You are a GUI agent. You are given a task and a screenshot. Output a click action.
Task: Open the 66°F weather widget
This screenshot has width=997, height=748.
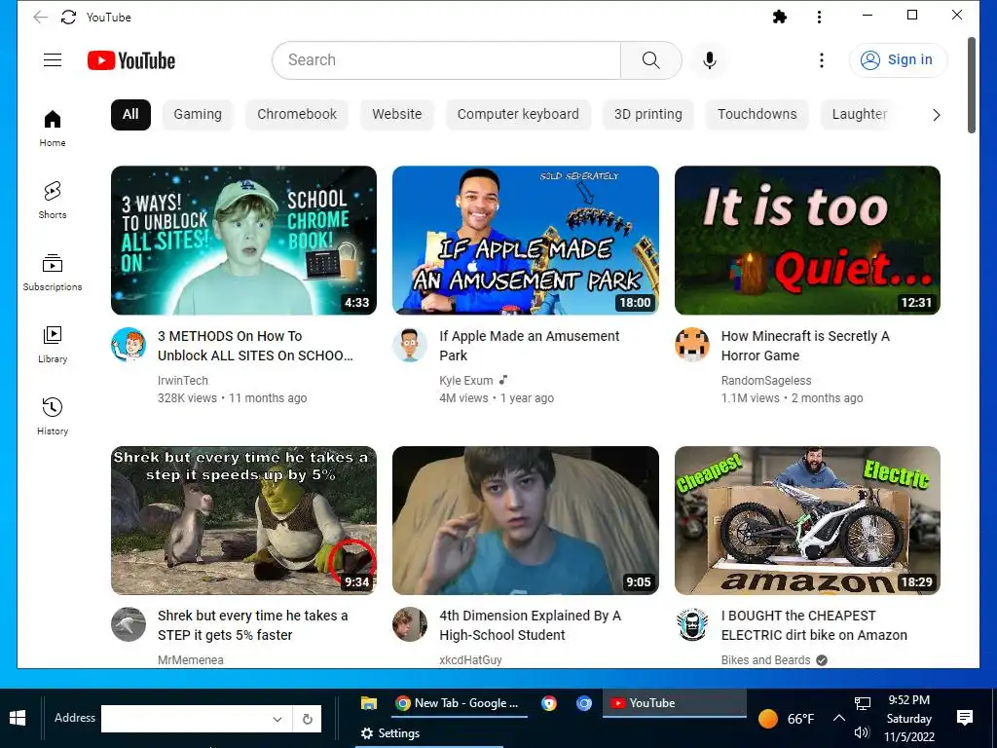[x=787, y=719]
